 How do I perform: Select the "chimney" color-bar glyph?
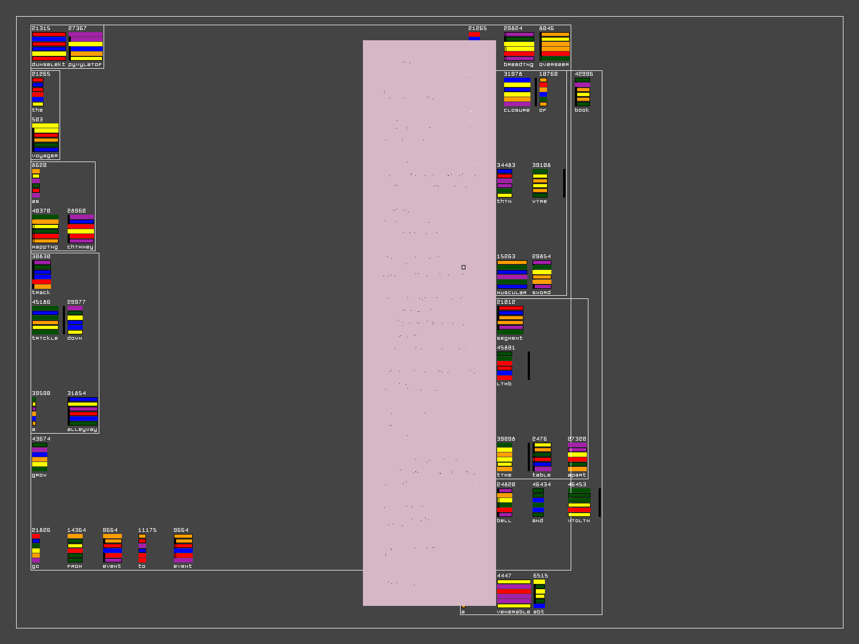click(x=81, y=229)
